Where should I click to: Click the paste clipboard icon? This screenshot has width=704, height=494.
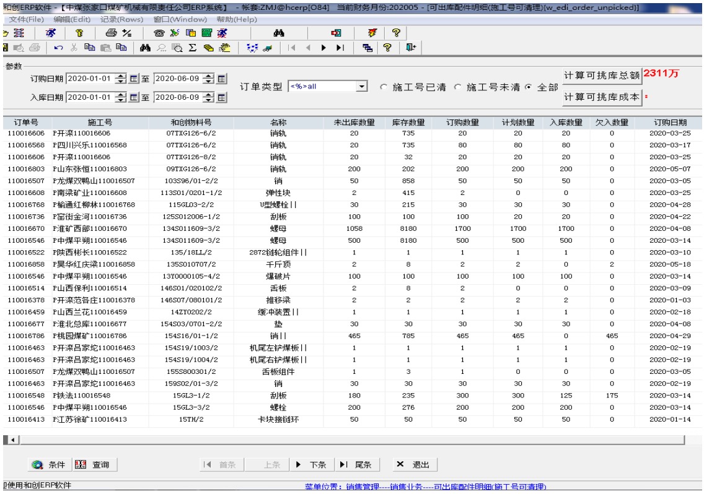click(105, 48)
